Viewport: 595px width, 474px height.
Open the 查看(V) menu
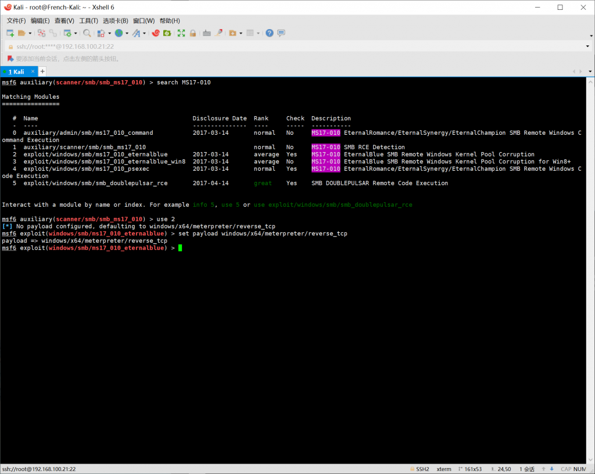64,21
